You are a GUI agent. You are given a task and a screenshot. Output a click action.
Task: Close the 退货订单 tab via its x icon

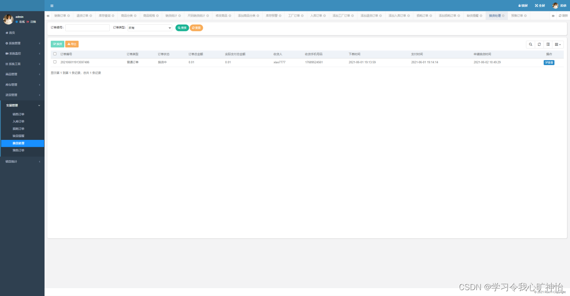(90, 16)
